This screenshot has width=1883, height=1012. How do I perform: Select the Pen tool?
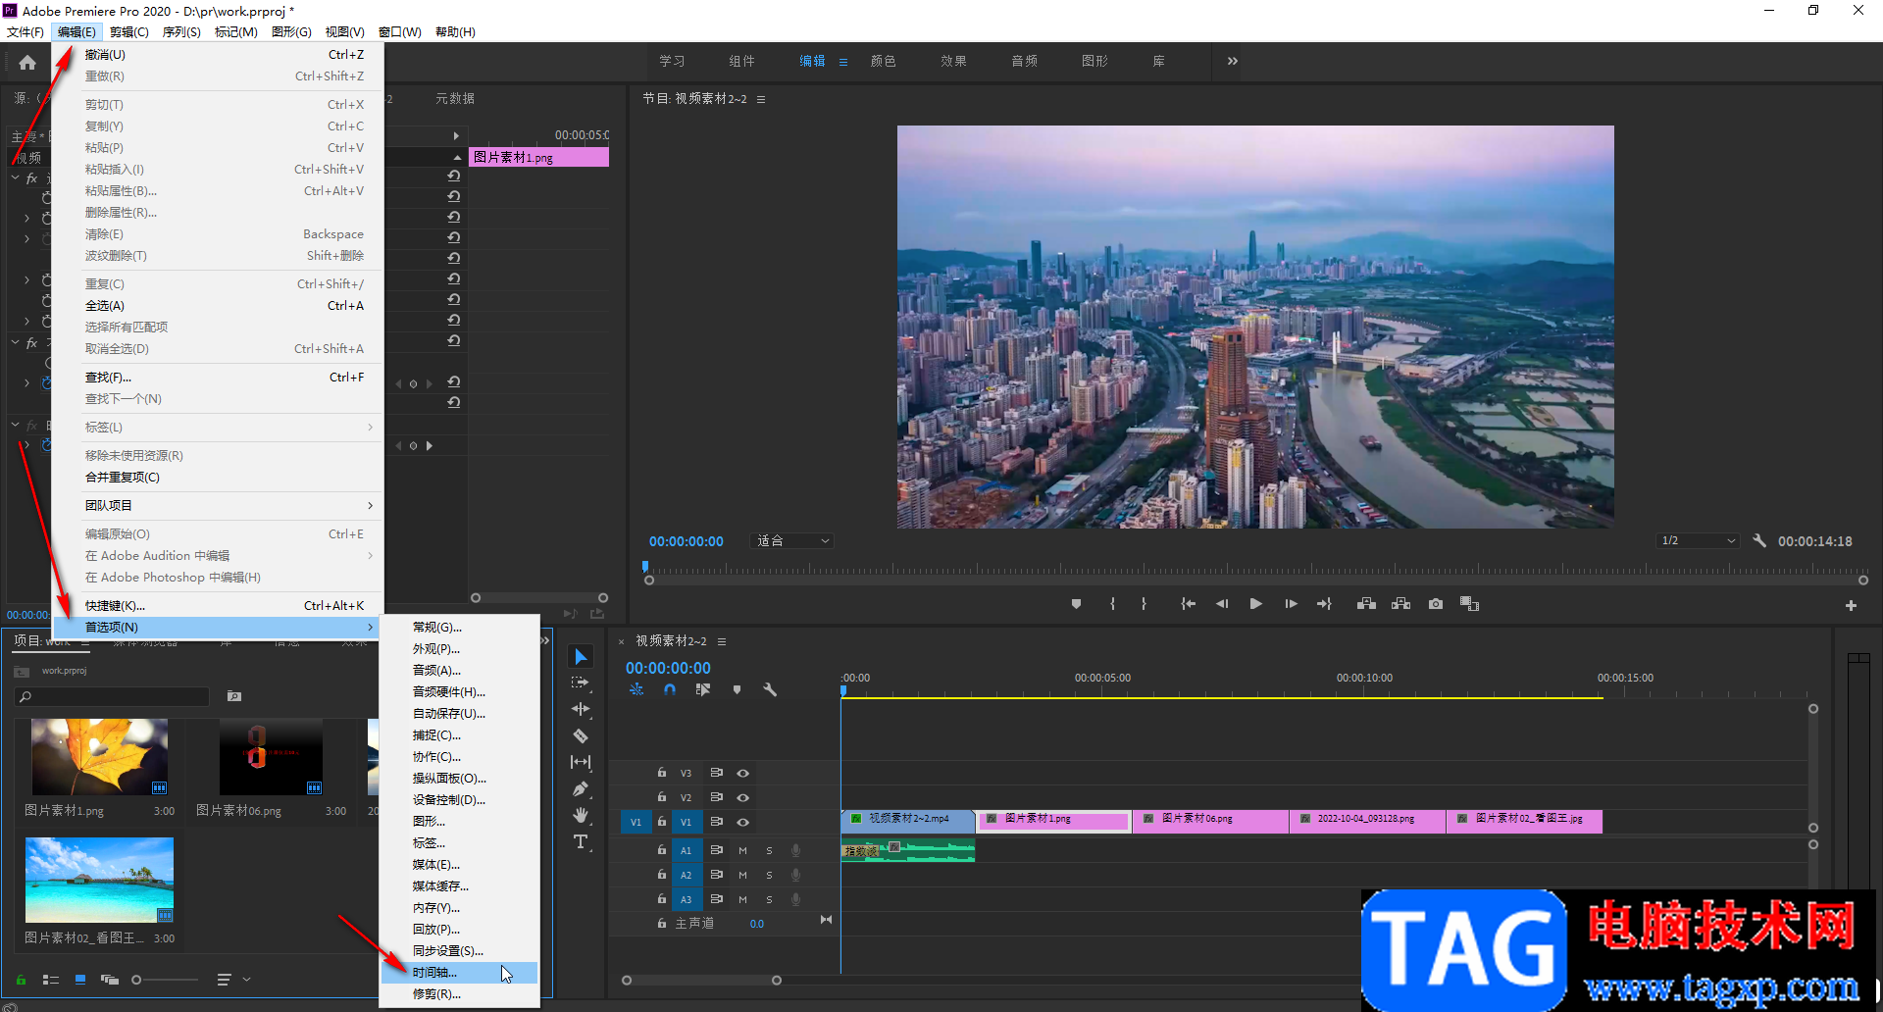pyautogui.click(x=581, y=788)
